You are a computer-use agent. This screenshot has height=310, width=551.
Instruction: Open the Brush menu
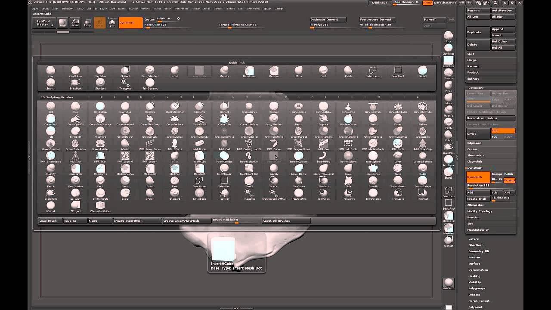45,9
